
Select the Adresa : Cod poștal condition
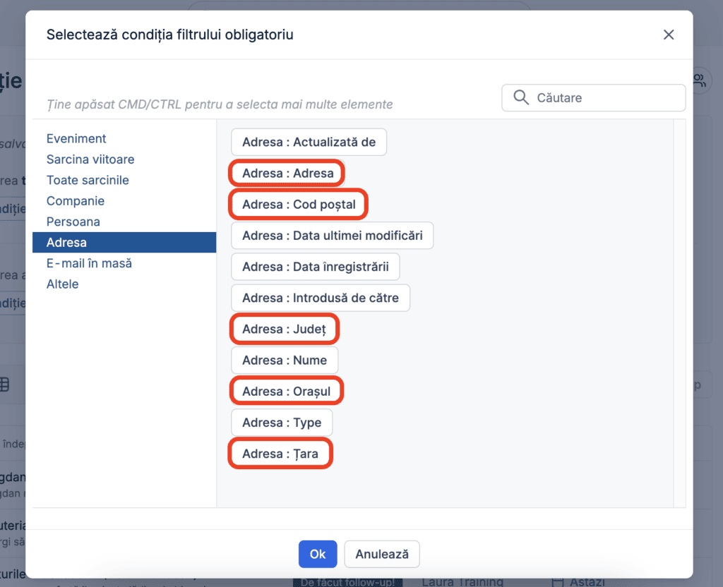click(299, 204)
